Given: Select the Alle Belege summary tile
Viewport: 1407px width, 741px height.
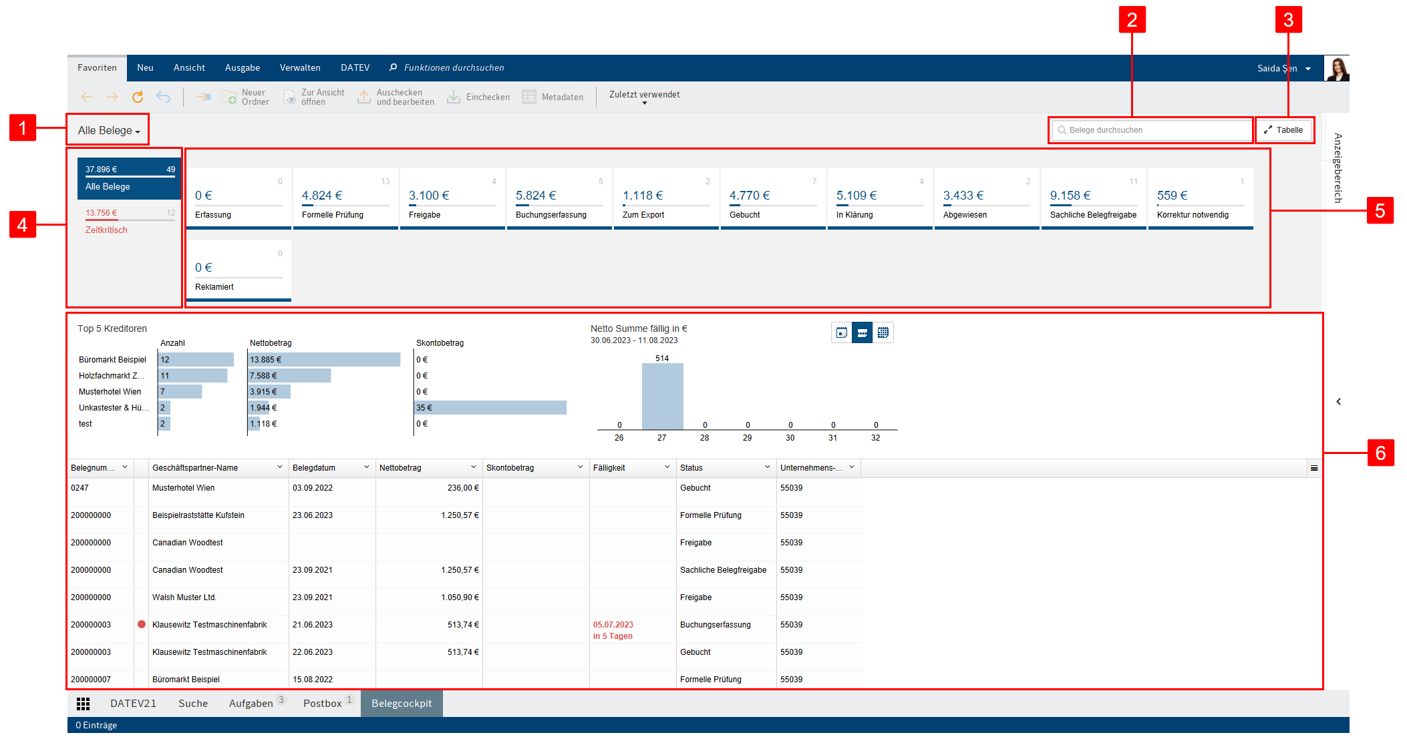Looking at the screenshot, I should click(130, 179).
